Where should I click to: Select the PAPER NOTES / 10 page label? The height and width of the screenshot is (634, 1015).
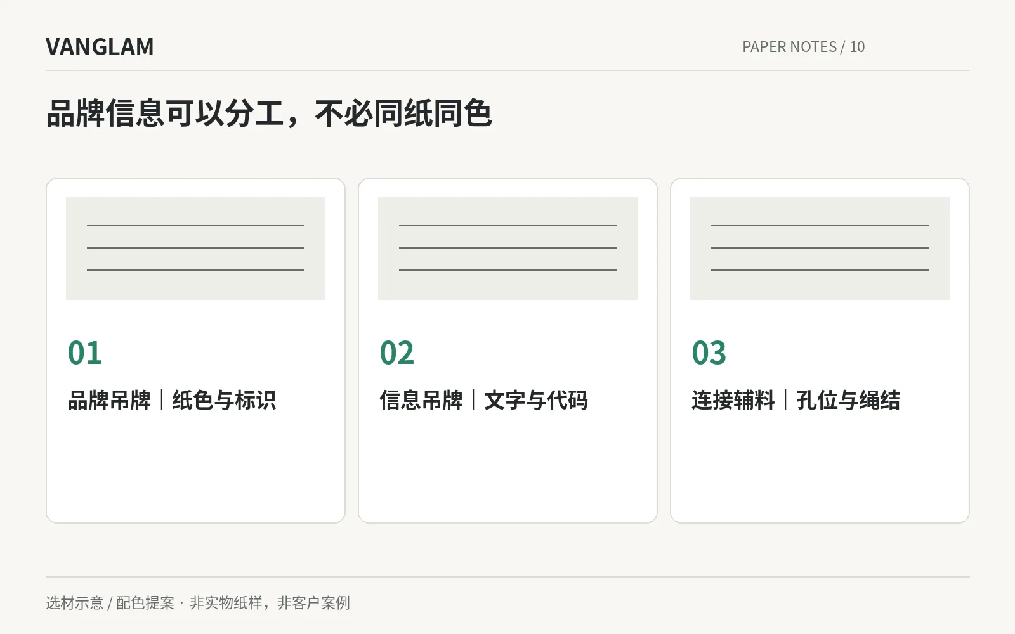[803, 47]
